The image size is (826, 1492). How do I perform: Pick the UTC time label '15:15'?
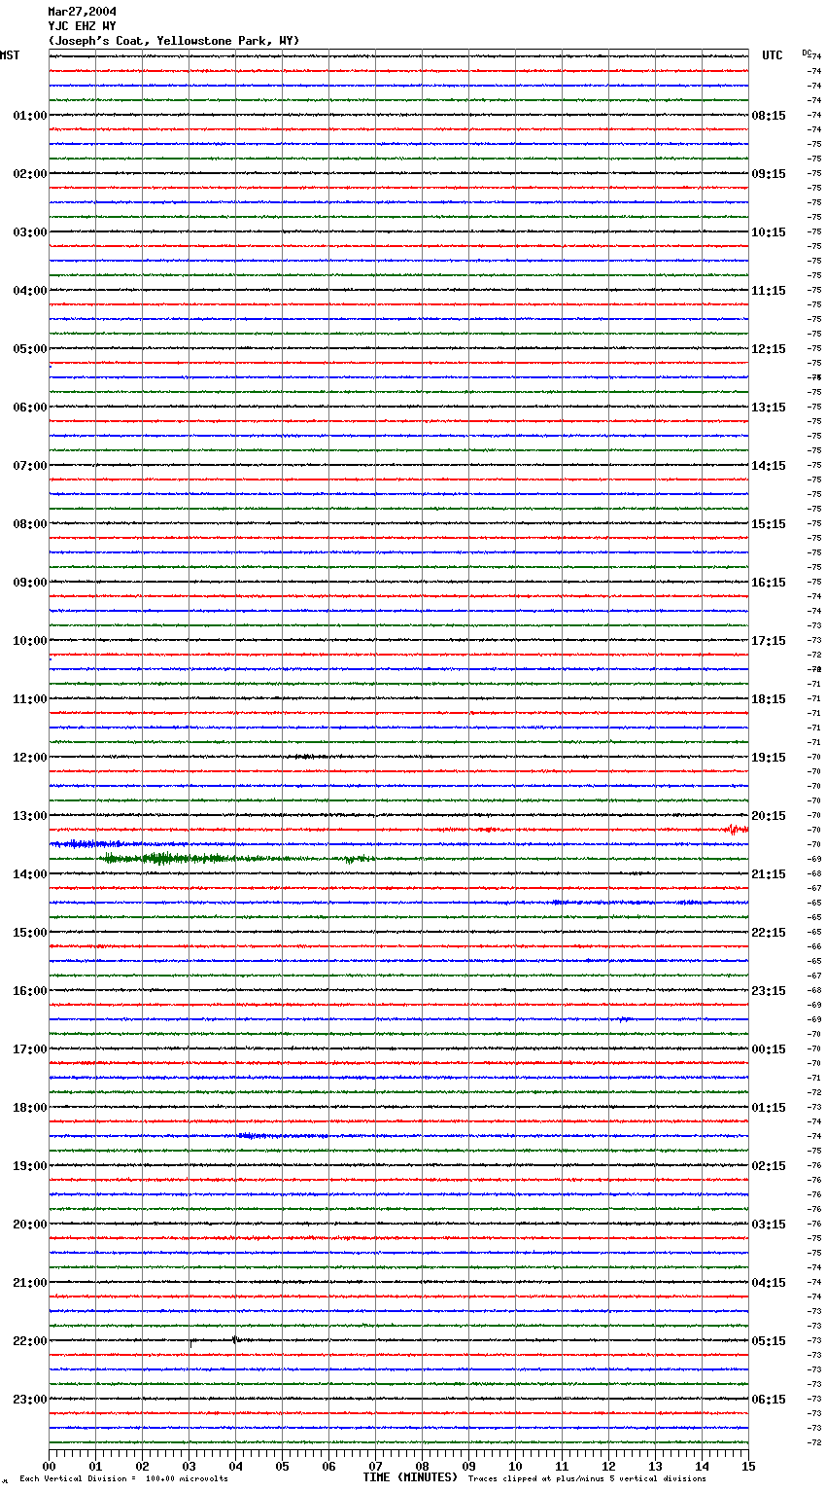click(769, 524)
